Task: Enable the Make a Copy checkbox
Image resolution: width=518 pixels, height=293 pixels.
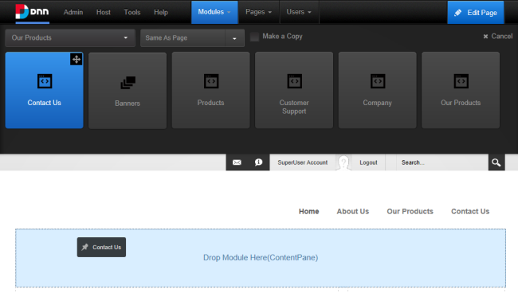Action: (x=254, y=37)
